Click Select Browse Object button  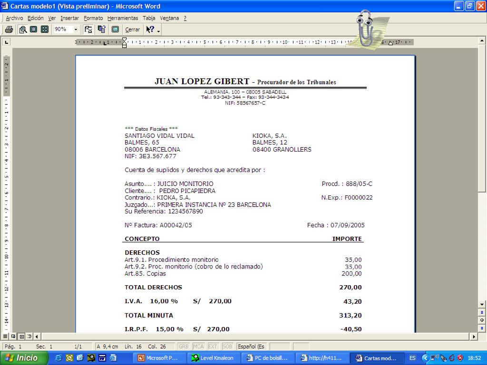pyautogui.click(x=482, y=320)
